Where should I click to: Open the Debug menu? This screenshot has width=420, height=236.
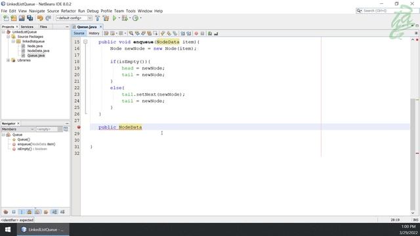[93, 11]
